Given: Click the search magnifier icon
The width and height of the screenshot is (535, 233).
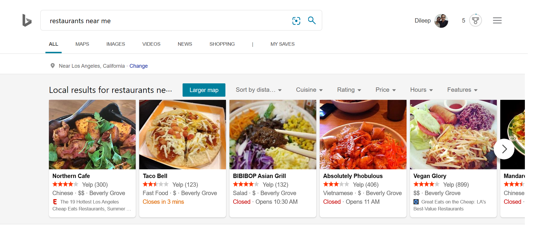Looking at the screenshot, I should tap(312, 21).
